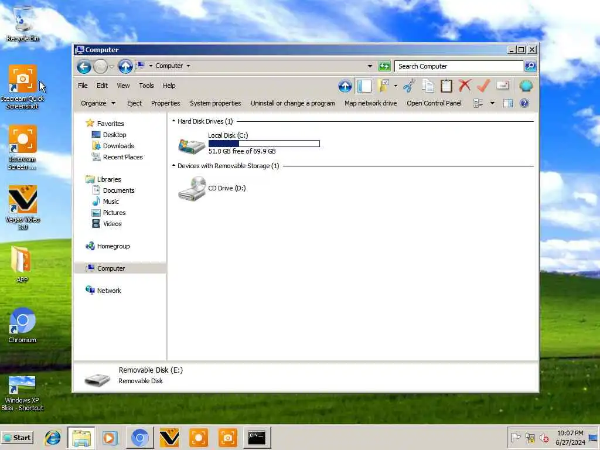Screen dimensions: 600x450
Task: Toggle the preview pane button
Action: [508, 103]
